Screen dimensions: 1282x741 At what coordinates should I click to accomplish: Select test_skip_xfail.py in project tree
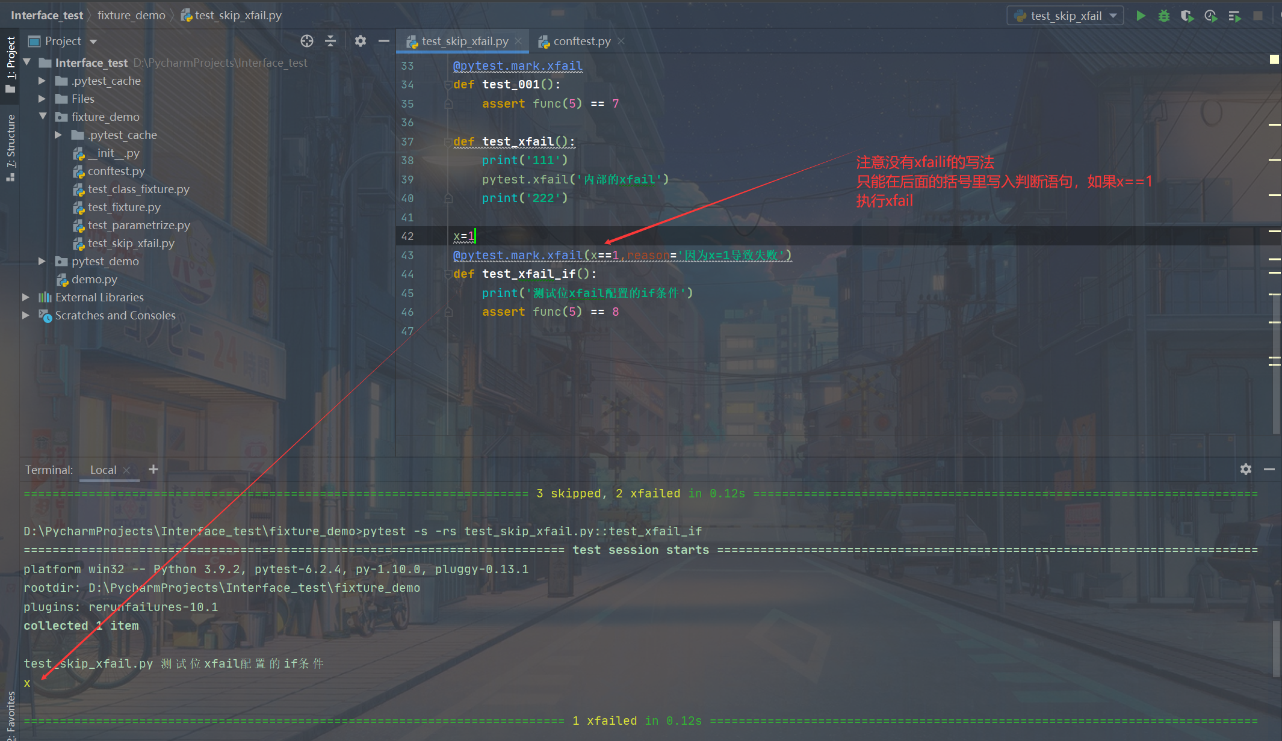[124, 243]
